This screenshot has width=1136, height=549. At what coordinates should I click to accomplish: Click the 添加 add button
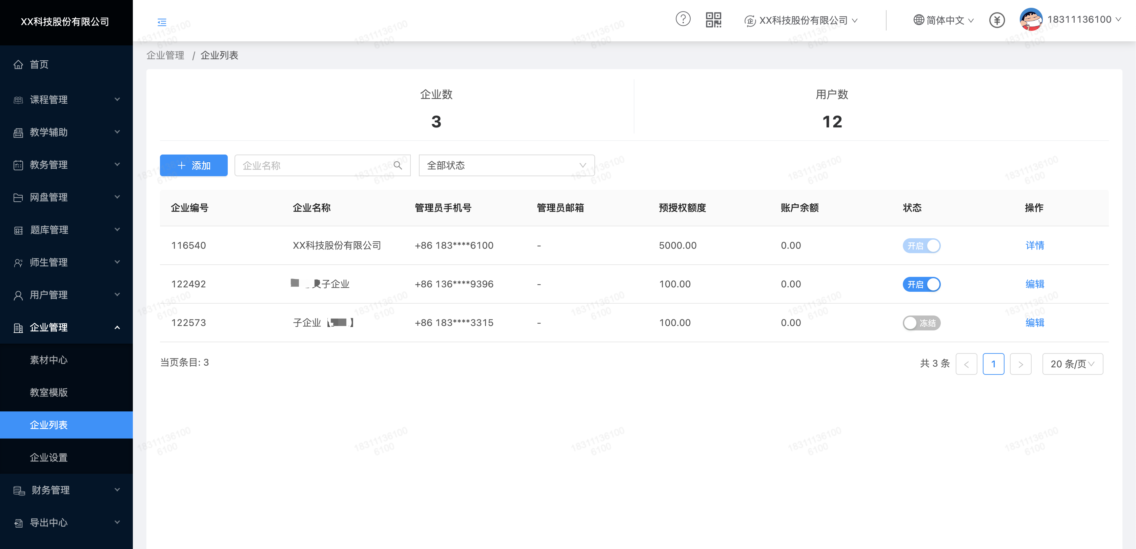[x=194, y=165]
